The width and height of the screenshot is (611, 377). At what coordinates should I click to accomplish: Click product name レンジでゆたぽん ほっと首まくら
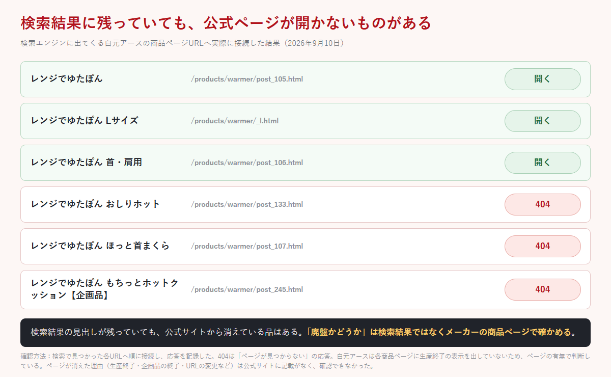tap(100, 246)
